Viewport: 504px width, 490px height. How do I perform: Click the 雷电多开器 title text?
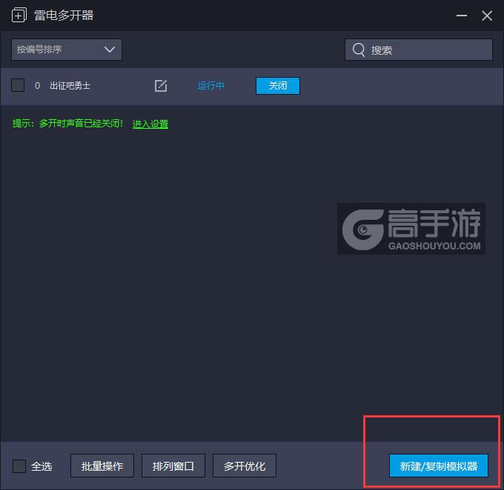pos(64,16)
